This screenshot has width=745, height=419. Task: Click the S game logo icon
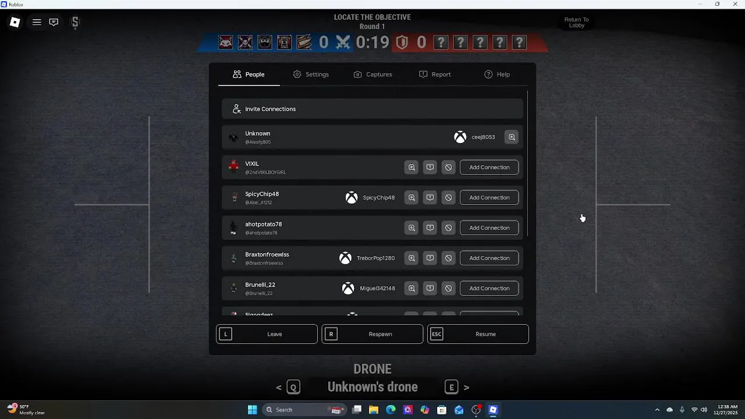pos(75,22)
